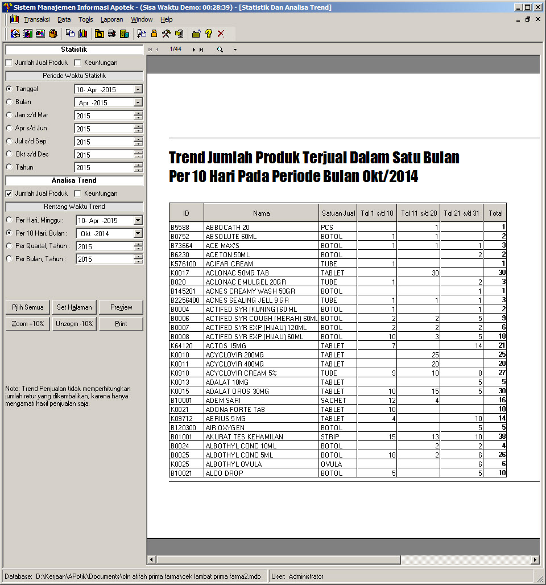546x585 pixels.
Task: Click the horizontal scrollbar thumb
Action: 278,559
